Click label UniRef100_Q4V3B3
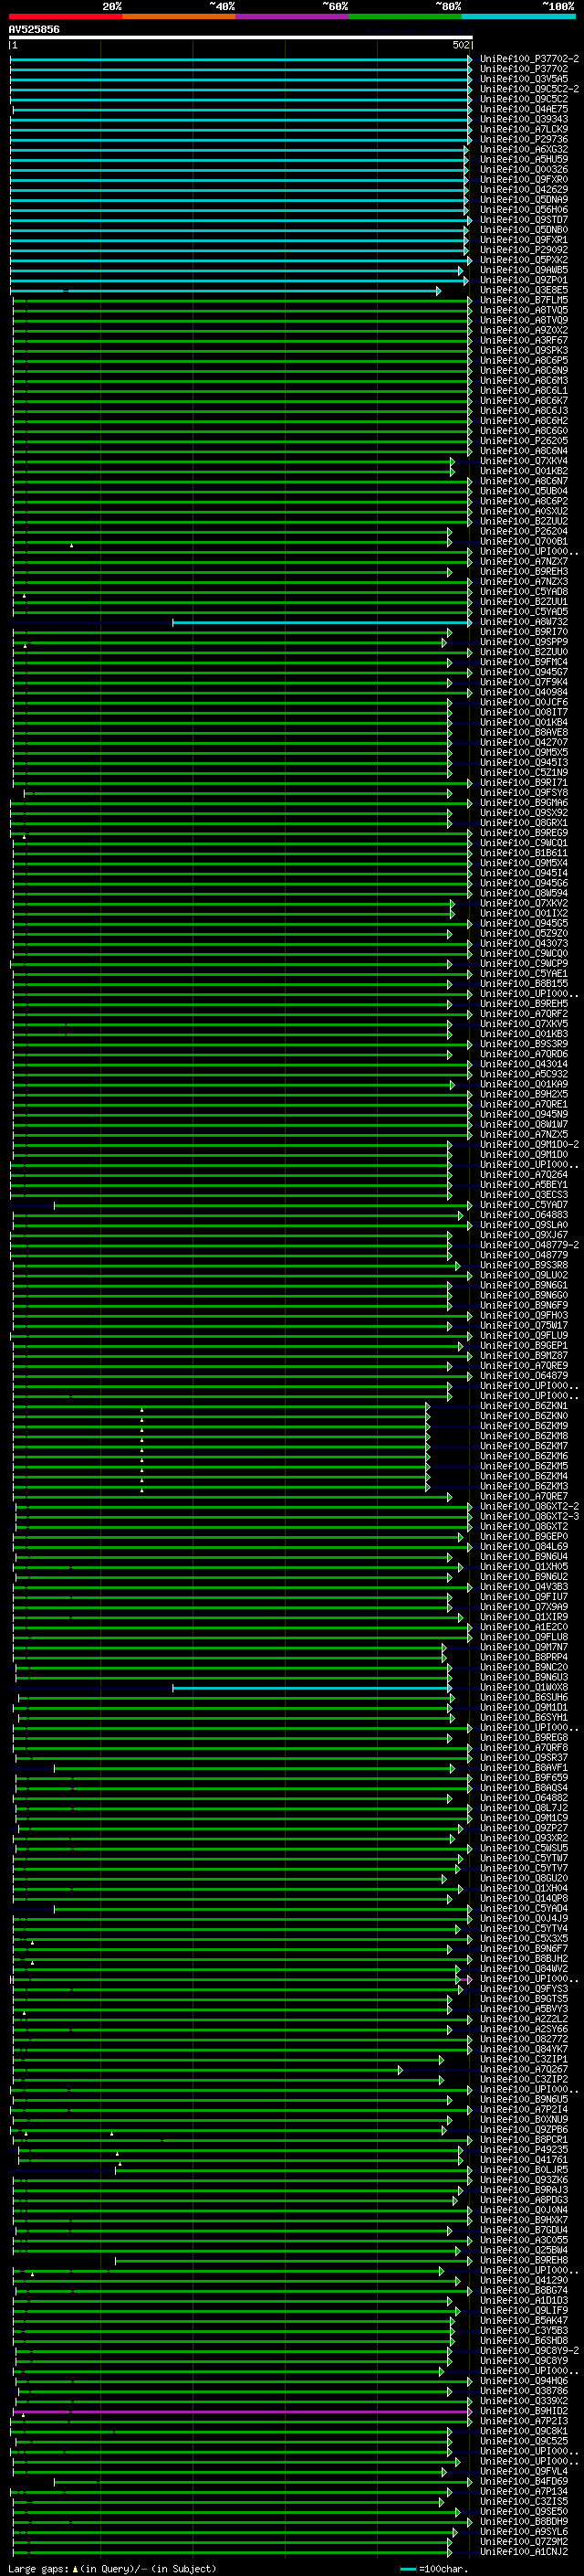Viewport: 584px width, 2576px height. coord(524,1587)
